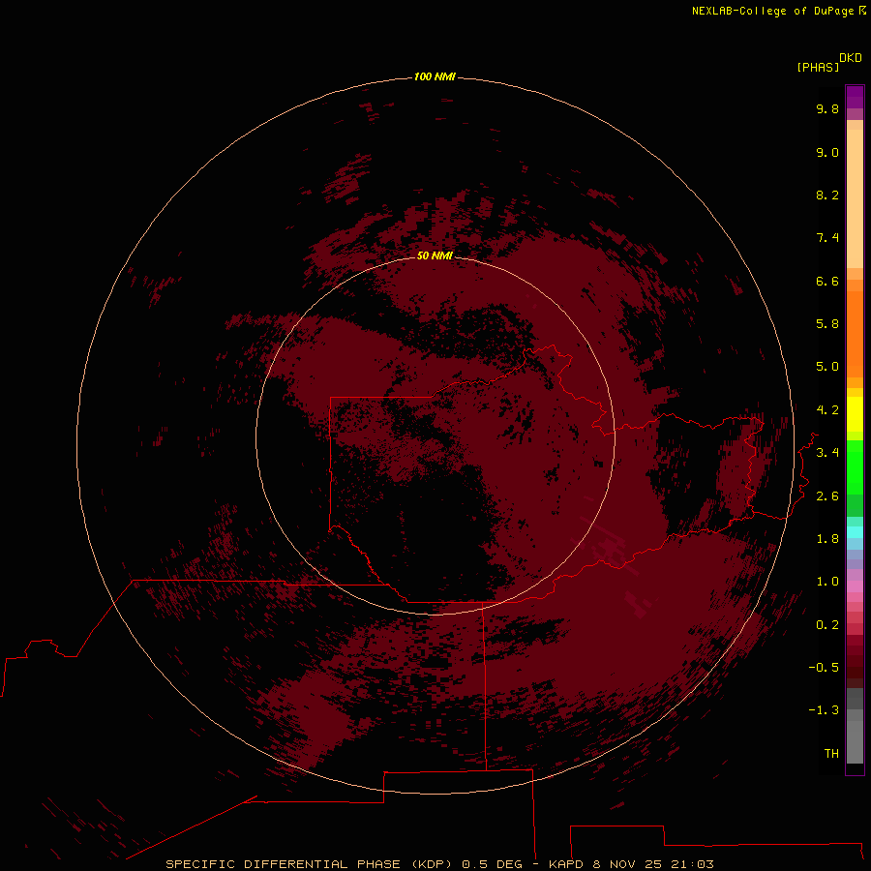Screen dimensions: 871x871
Task: Click the SPECIFIC DIFFERENTIAL PHASE (KDP) caption
Action: [308, 864]
